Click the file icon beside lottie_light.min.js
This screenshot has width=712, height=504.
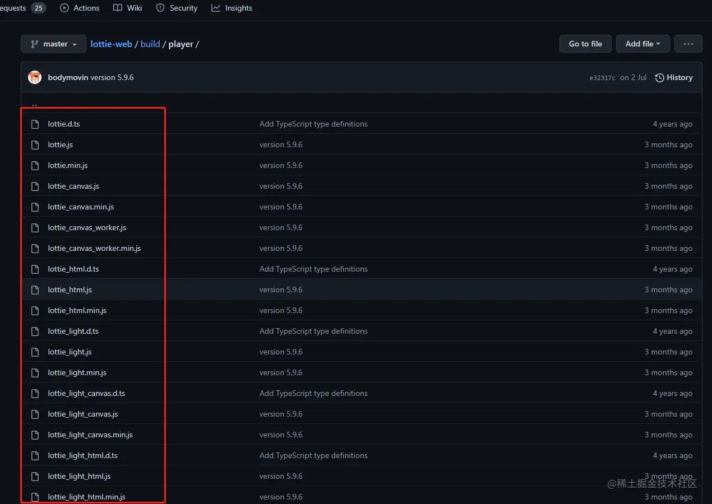coord(35,372)
